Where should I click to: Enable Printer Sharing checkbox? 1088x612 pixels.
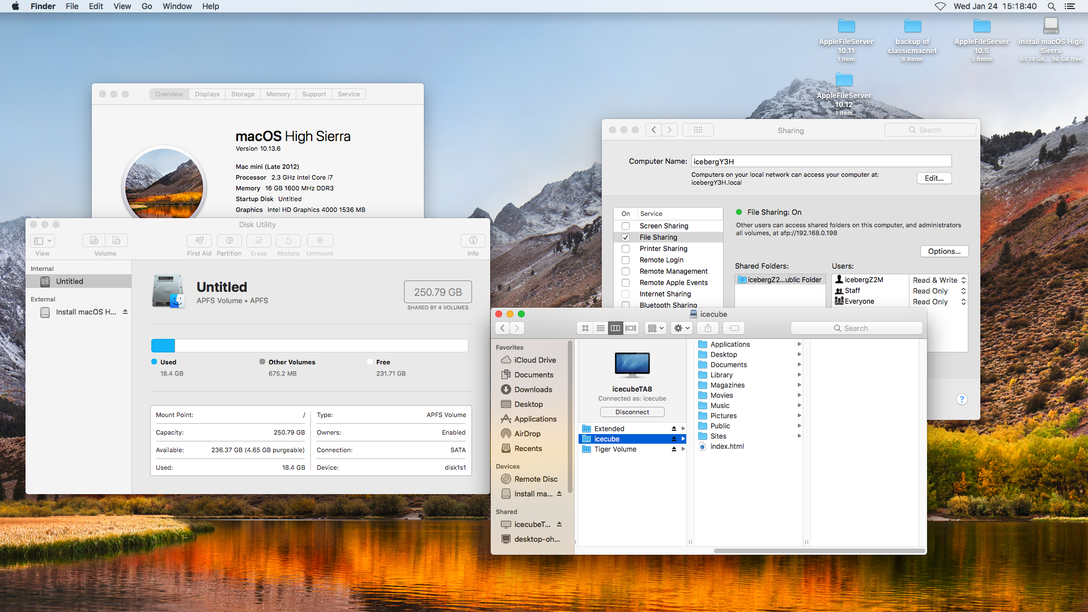[x=626, y=249]
